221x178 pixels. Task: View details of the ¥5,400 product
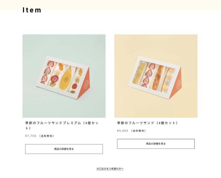tap(156, 144)
